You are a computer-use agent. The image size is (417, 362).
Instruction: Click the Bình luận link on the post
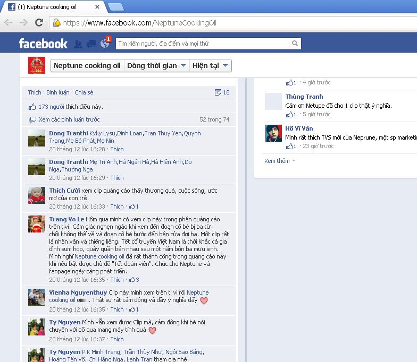click(57, 92)
